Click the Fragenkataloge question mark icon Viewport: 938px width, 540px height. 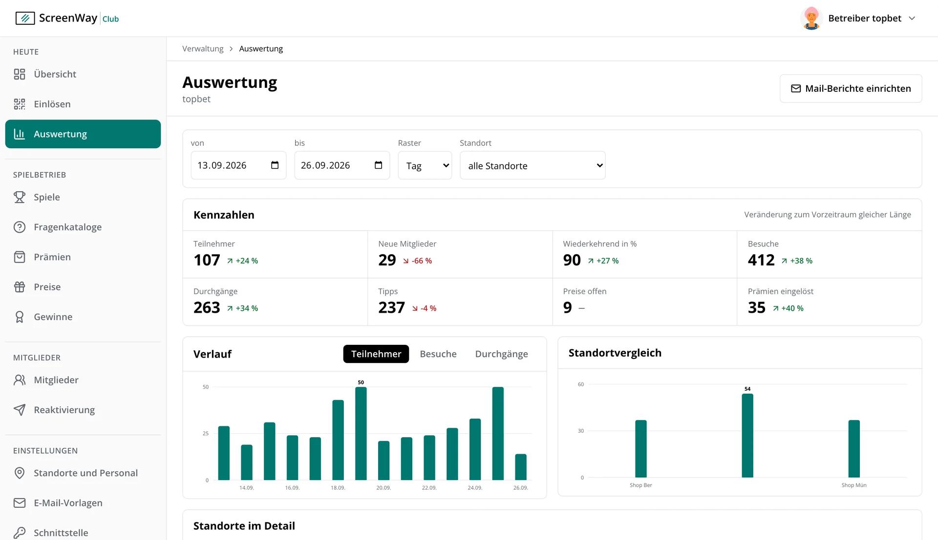(20, 227)
